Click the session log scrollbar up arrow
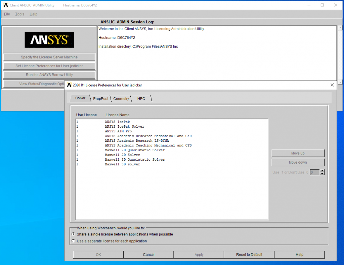 (340, 28)
